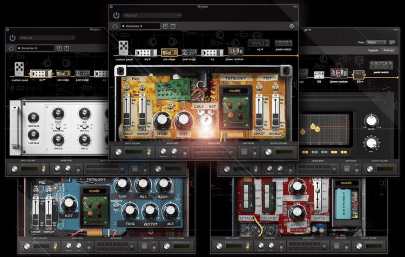Click the GAIN knob on the orange pedal
The height and width of the screenshot is (257, 405).
pos(162,120)
